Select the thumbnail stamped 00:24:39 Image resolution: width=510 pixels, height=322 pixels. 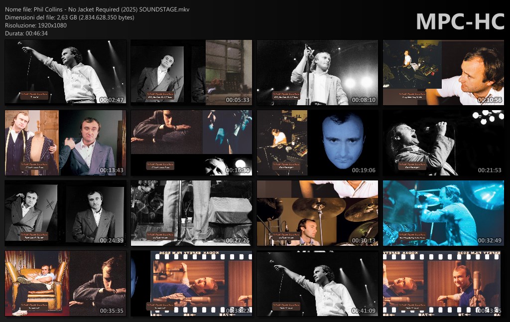(x=65, y=213)
